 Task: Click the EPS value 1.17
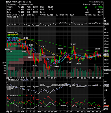click(51, 10)
